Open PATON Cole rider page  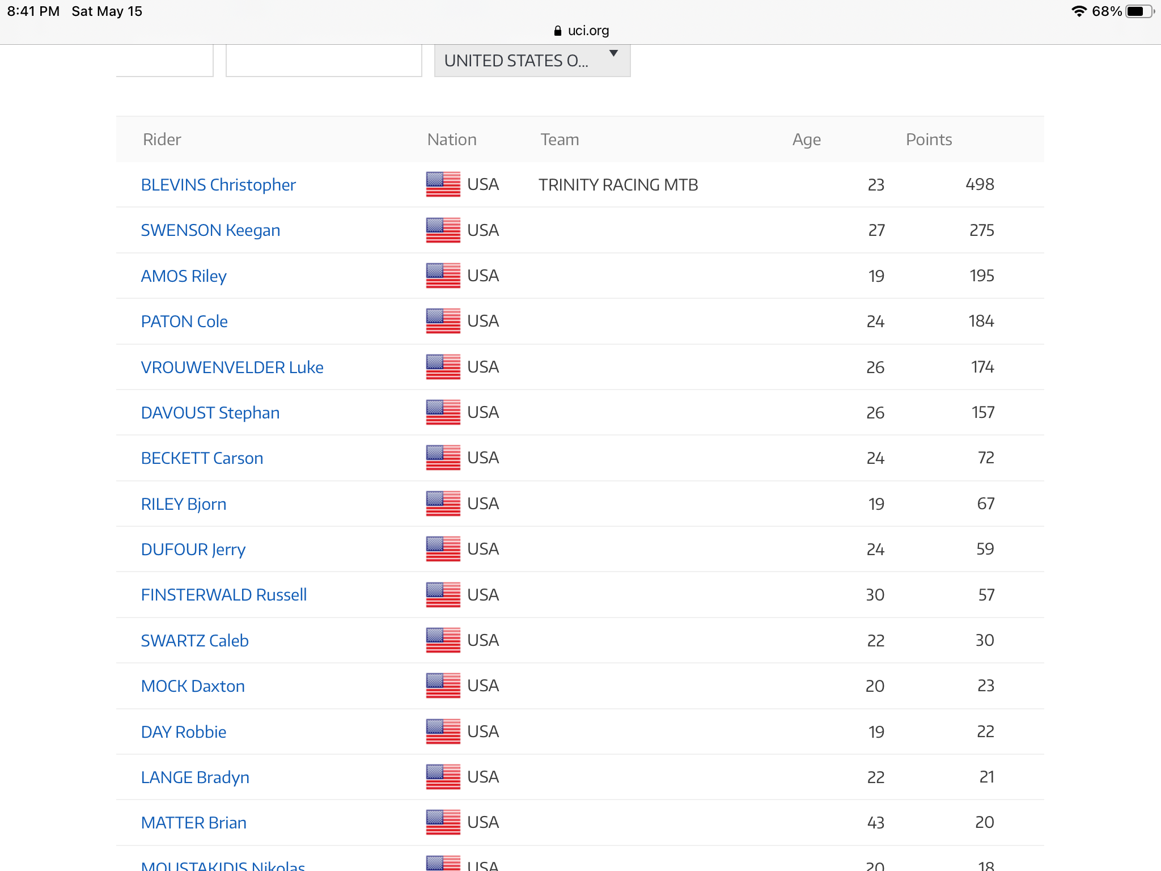tap(184, 322)
